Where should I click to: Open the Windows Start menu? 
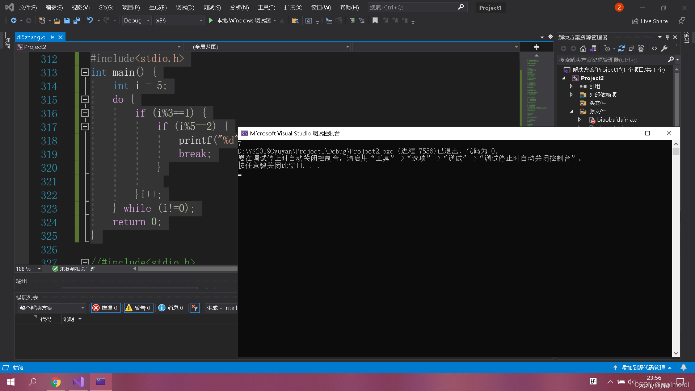pyautogui.click(x=11, y=382)
